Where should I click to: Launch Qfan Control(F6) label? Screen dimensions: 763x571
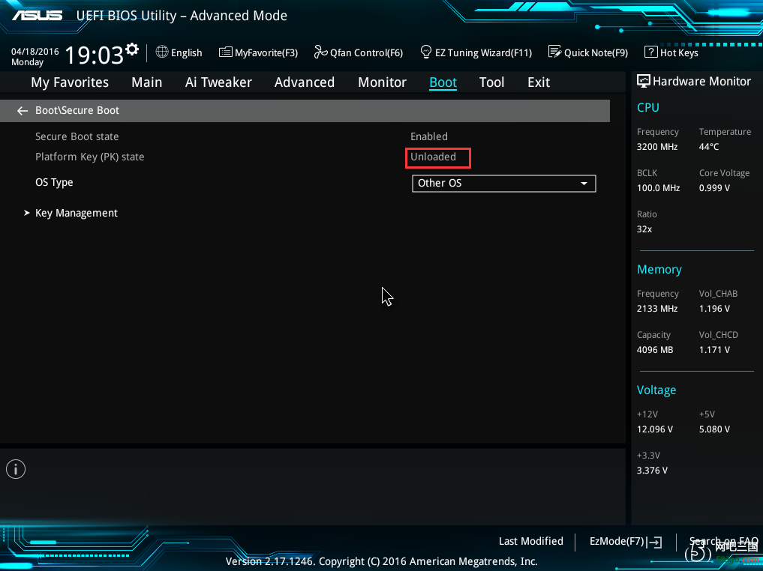(x=366, y=52)
